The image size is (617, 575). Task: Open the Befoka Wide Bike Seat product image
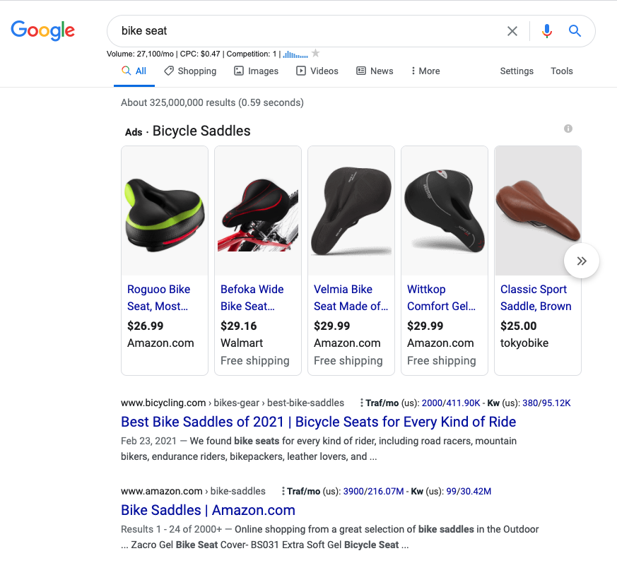[258, 211]
